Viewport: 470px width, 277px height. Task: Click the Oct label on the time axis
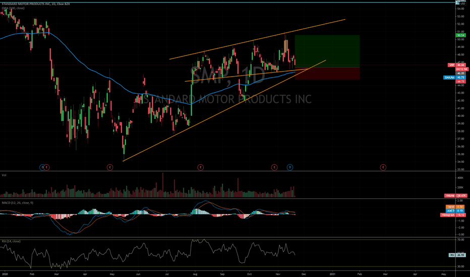[x=250, y=274]
